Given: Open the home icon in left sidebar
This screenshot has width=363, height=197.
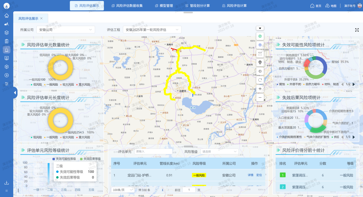Looking at the screenshot, I should pos(6,16).
